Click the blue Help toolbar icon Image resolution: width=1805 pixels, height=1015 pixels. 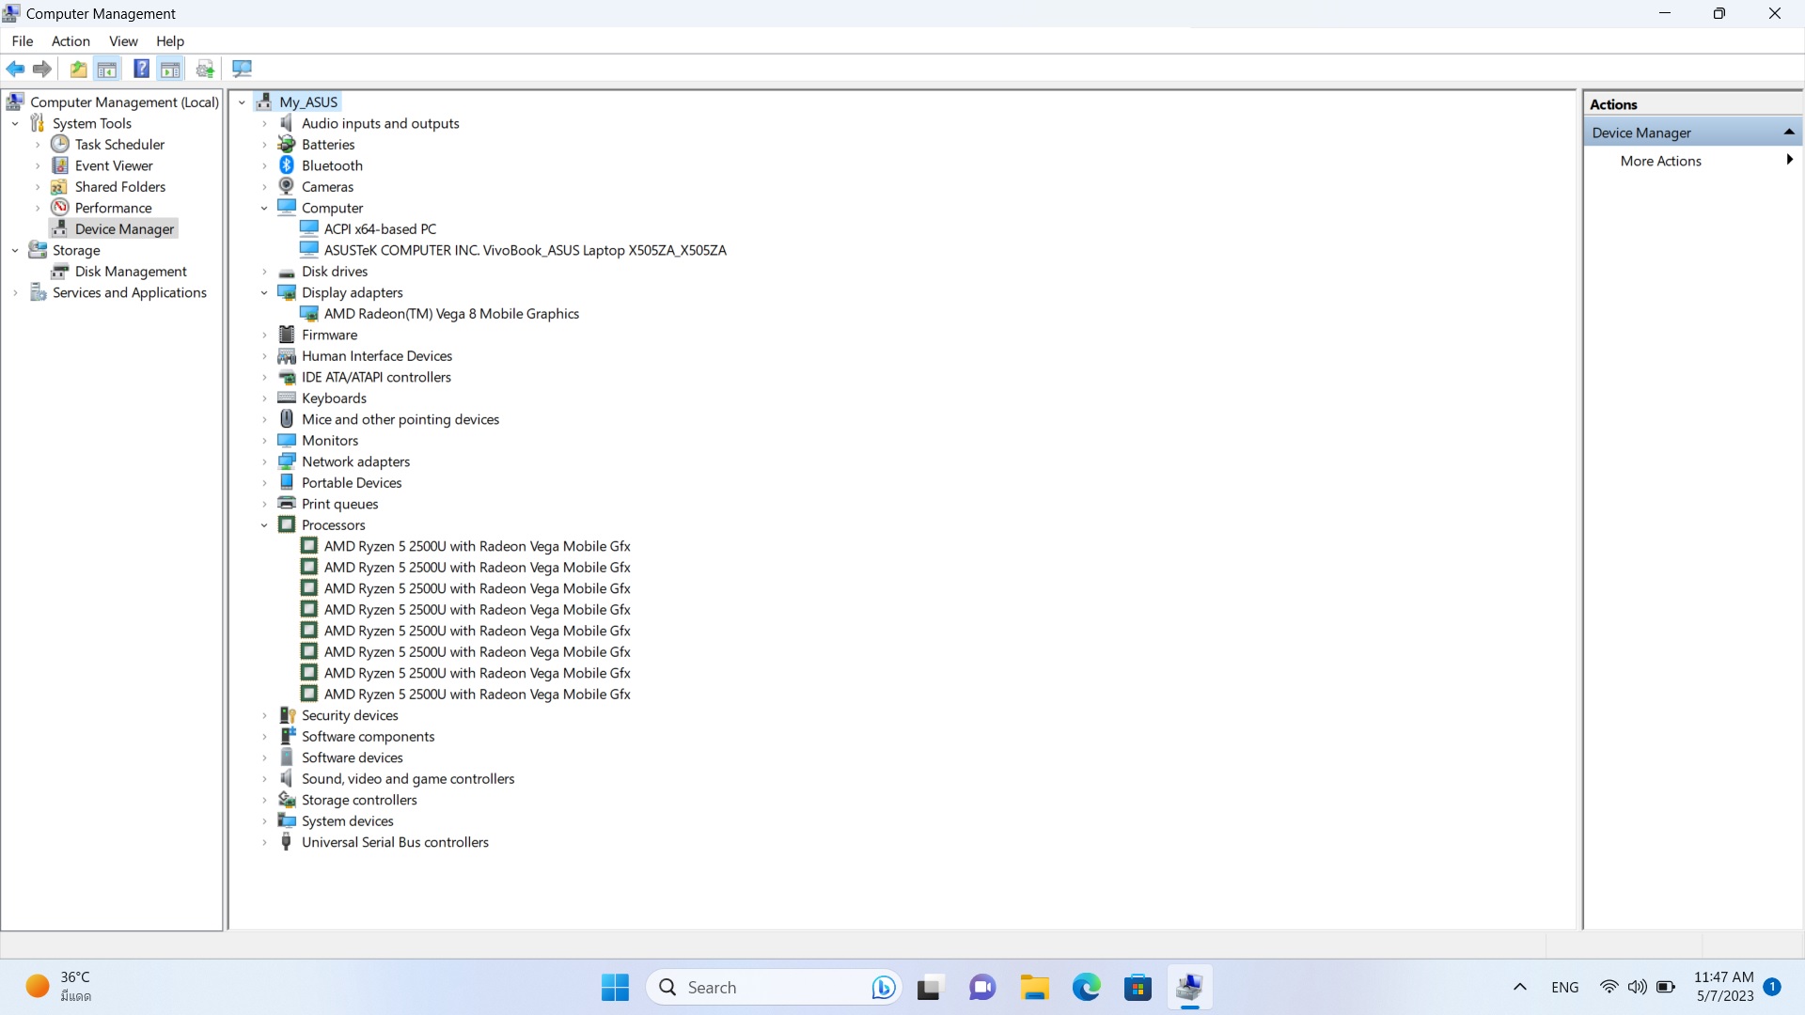coord(141,69)
